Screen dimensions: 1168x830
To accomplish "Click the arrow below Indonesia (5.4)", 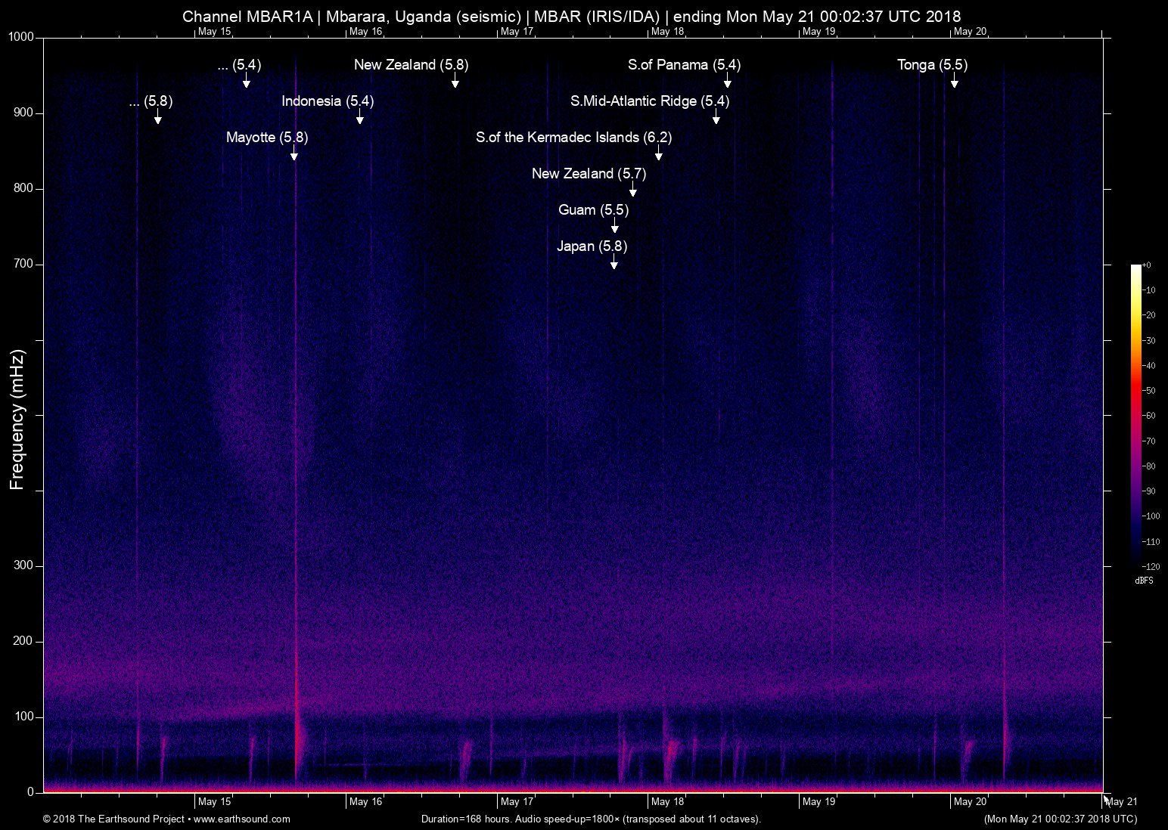I will 360,118.
